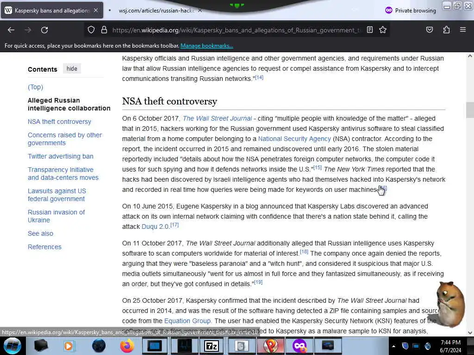Screen dimensions: 474x355
Task: Open the red P application taskbar icon
Action: coord(270,346)
